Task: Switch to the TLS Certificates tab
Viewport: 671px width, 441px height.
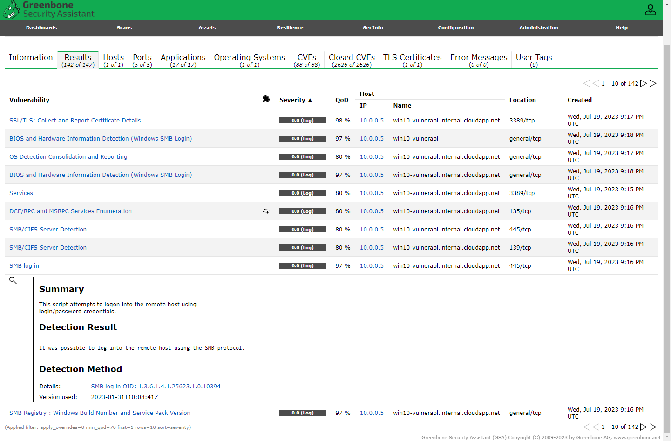Action: click(x=413, y=60)
